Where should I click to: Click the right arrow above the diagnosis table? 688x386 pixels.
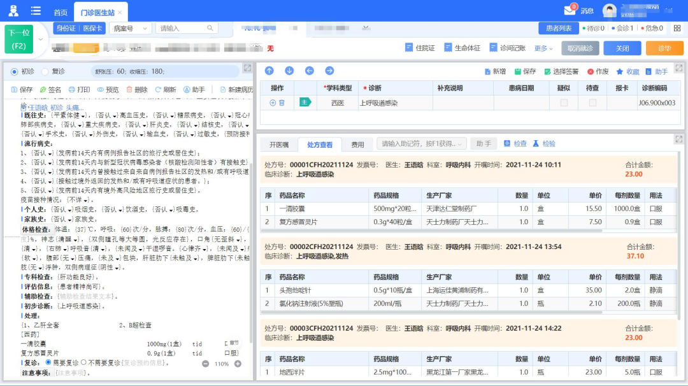pos(329,71)
